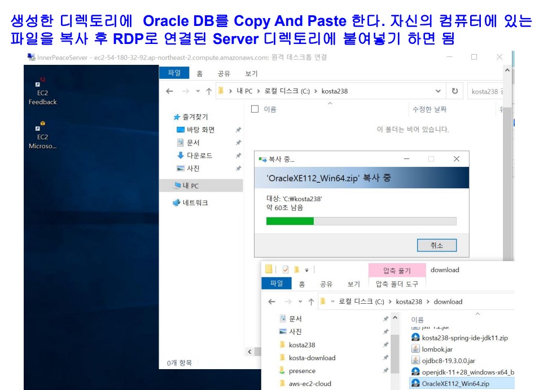This screenshot has height=390, width=552.
Task: Cancel the file copy with 취소
Action: tap(436, 245)
